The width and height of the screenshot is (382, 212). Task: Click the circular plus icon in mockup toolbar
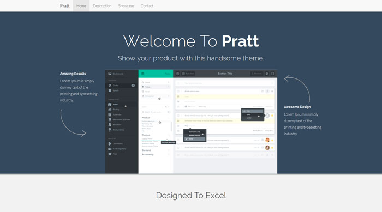177,74
